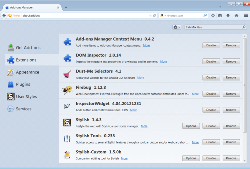Open More link for Stylish 1.4.3

pos(144,126)
